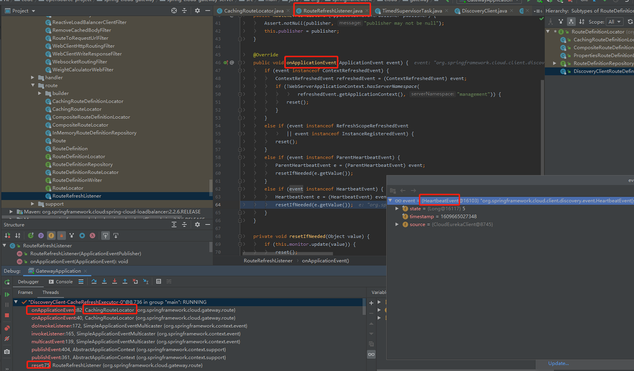The image size is (634, 371).
Task: Toggle Show Non-Public members lock icon
Action: click(61, 235)
